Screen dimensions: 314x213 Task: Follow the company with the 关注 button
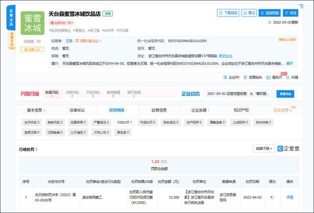[290, 13]
